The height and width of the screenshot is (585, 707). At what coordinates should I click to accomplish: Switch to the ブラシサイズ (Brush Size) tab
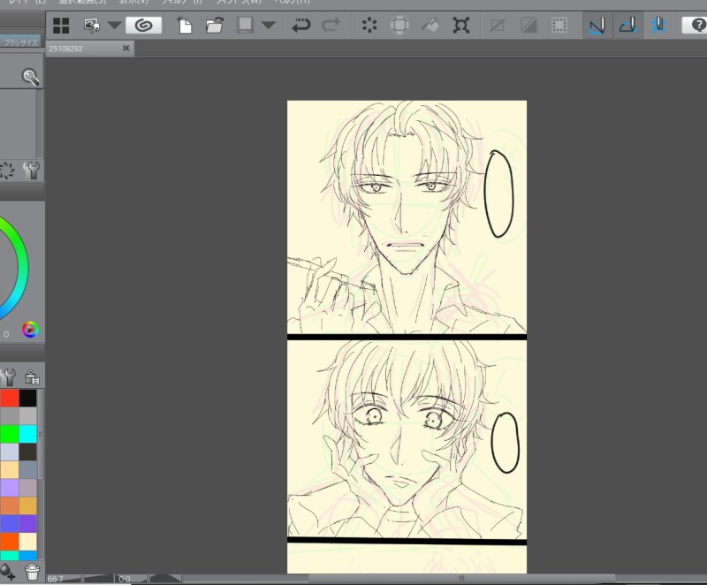[20, 42]
